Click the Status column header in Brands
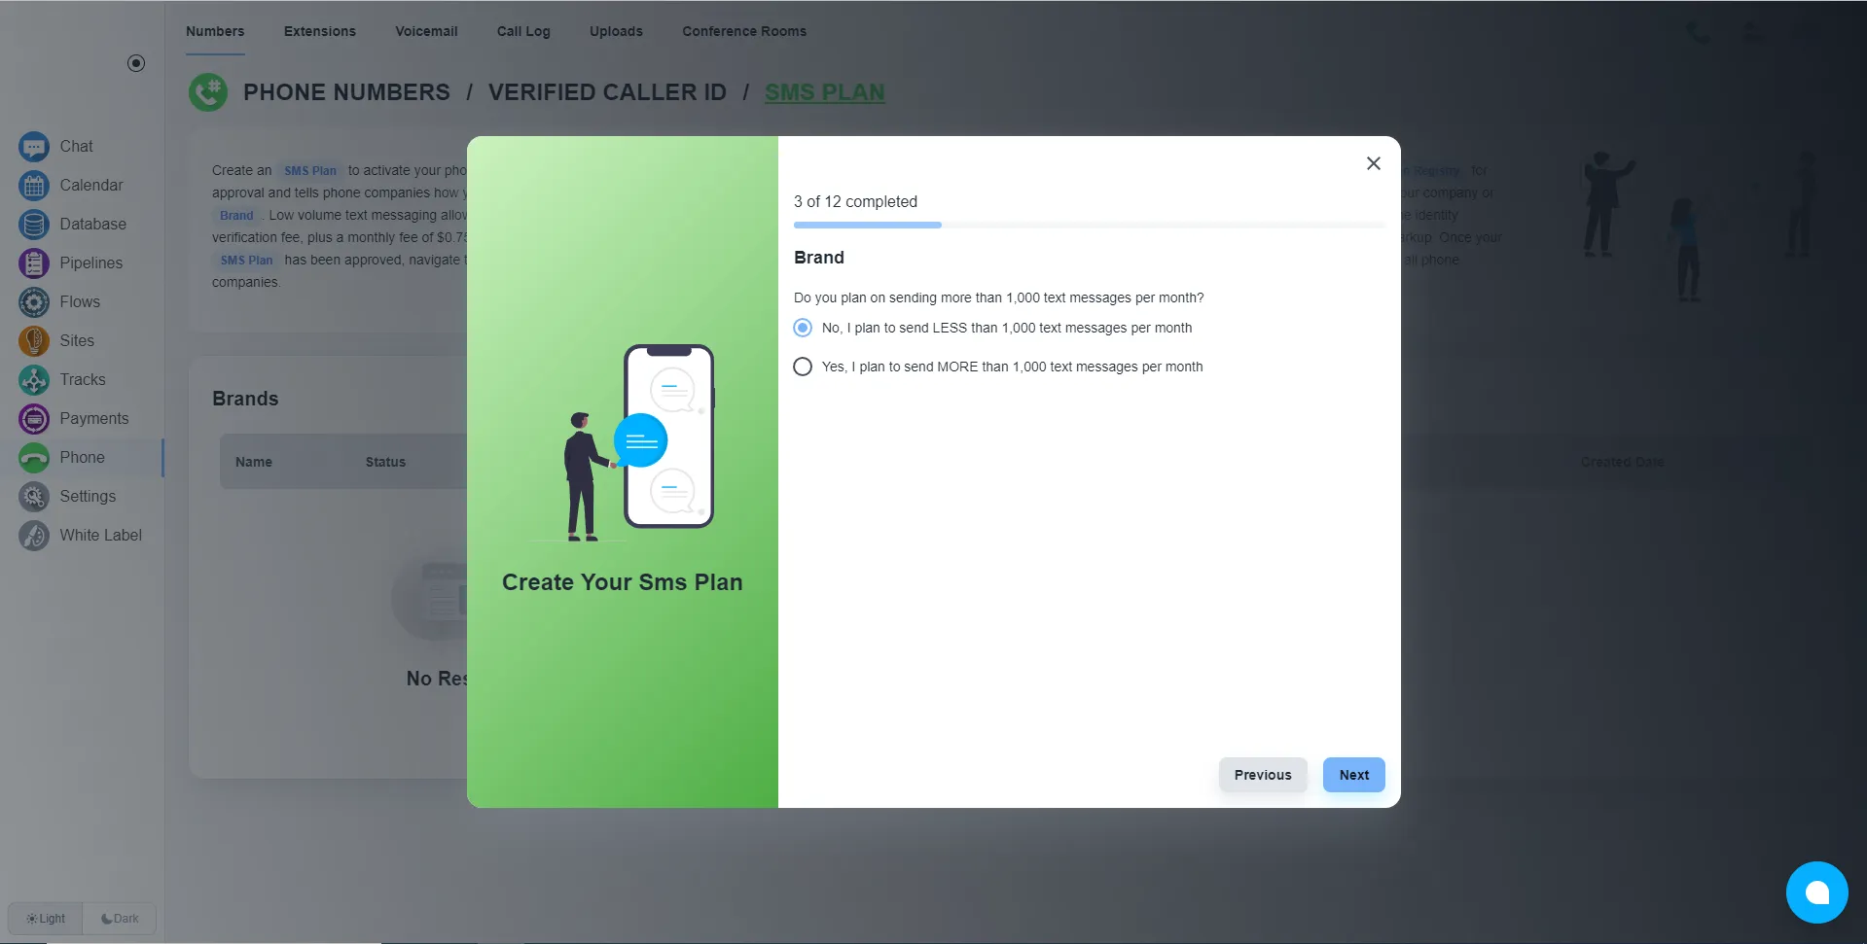Image resolution: width=1867 pixels, height=944 pixels. pyautogui.click(x=385, y=462)
